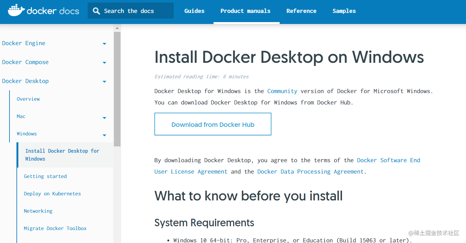Open the Overview sidebar item

click(x=28, y=99)
